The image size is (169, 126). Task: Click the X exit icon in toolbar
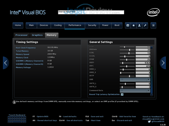tap(154, 25)
